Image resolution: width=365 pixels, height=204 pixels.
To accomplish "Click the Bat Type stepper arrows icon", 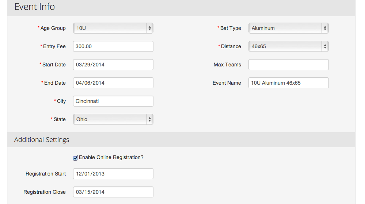I will [x=325, y=28].
